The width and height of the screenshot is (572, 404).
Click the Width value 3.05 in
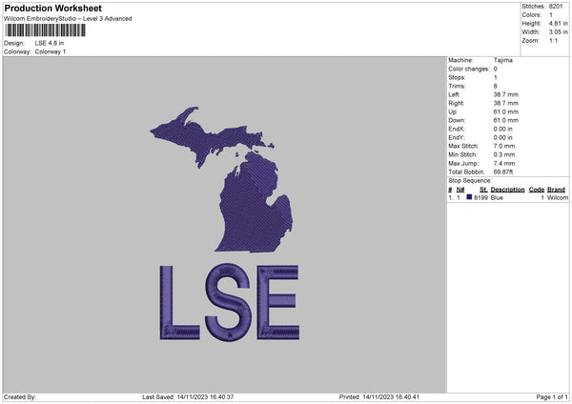click(x=558, y=32)
